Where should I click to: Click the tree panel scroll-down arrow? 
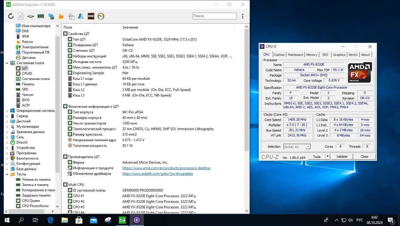pyautogui.click(x=57, y=207)
